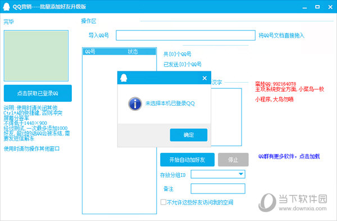Expand the 存放分组ID dropdown arrow
The width and height of the screenshot is (337, 221).
tap(241, 174)
